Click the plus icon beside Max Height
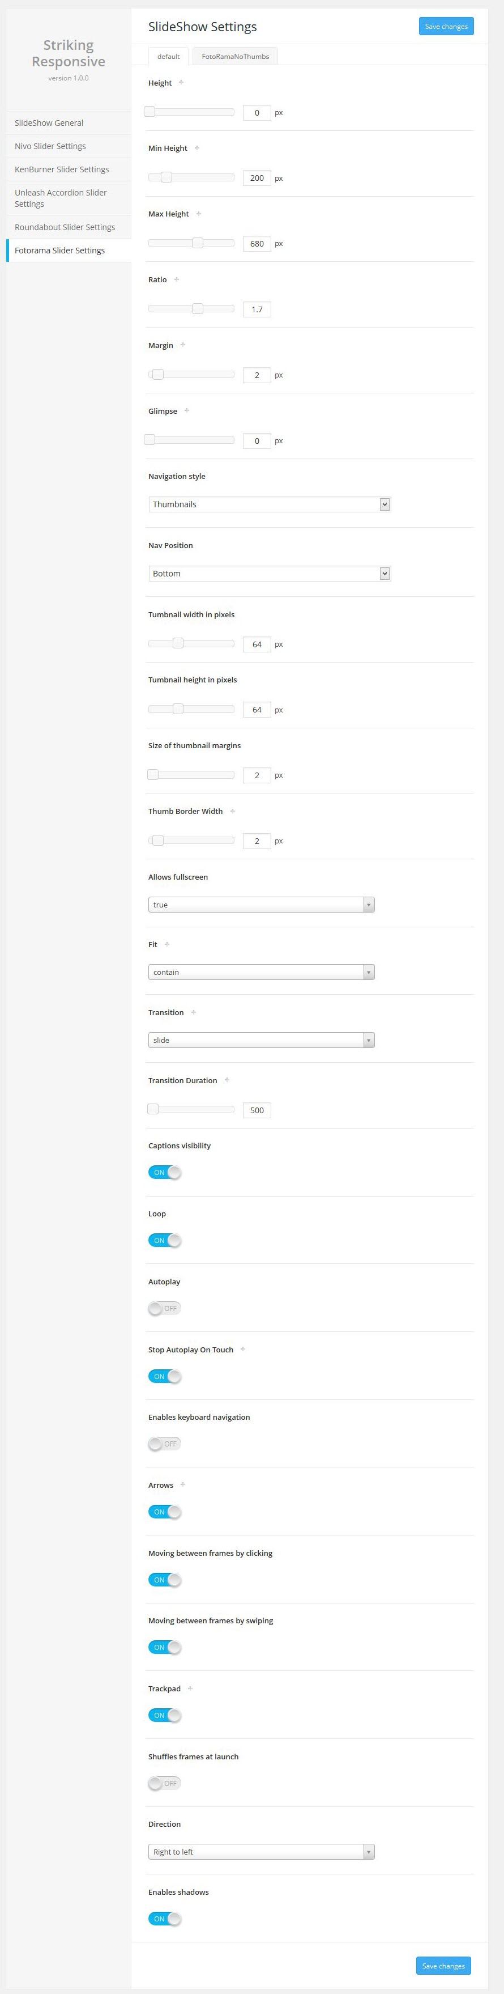This screenshot has width=504, height=1994. tap(198, 214)
